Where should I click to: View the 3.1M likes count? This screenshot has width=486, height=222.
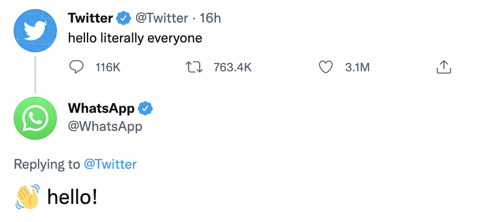pyautogui.click(x=357, y=68)
